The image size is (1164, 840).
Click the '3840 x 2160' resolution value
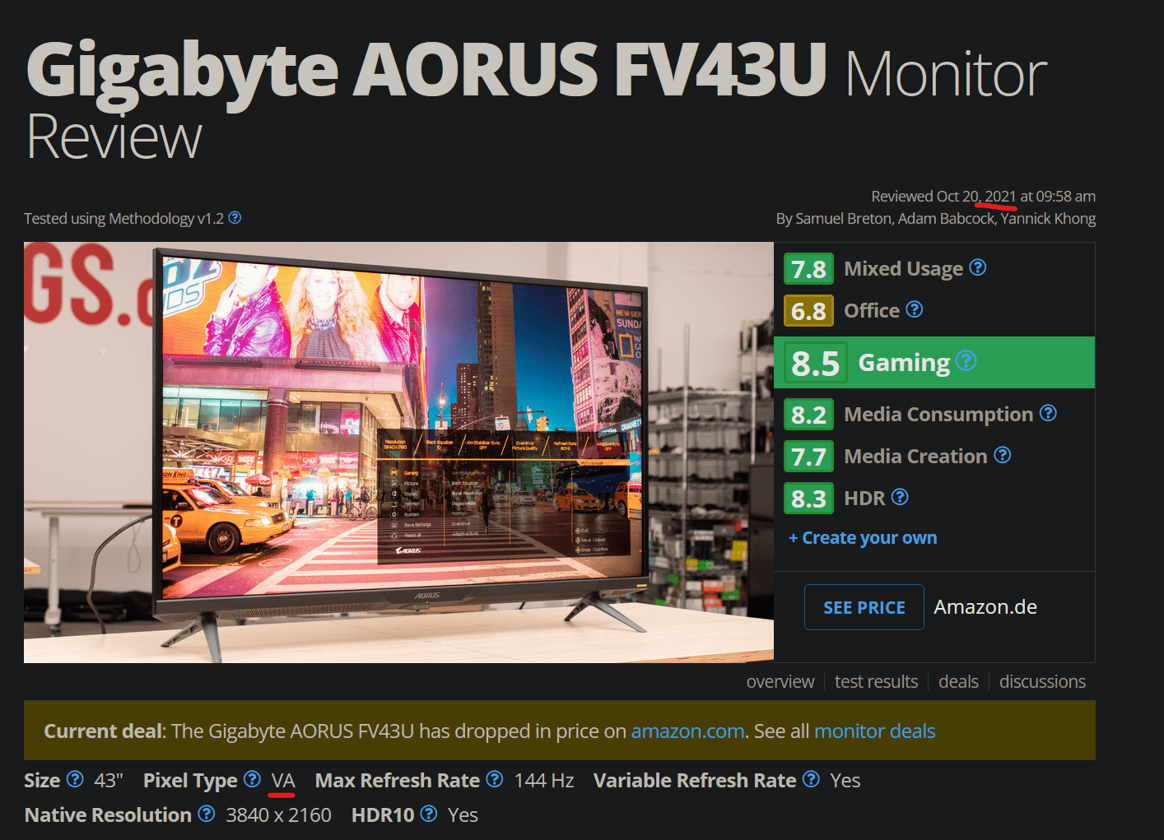pyautogui.click(x=278, y=815)
